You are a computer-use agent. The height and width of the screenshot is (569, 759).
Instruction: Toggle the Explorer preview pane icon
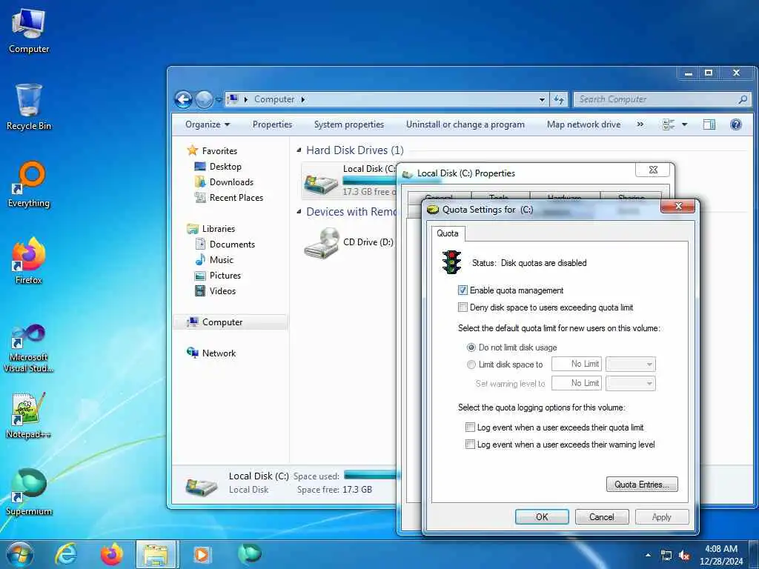click(x=709, y=124)
